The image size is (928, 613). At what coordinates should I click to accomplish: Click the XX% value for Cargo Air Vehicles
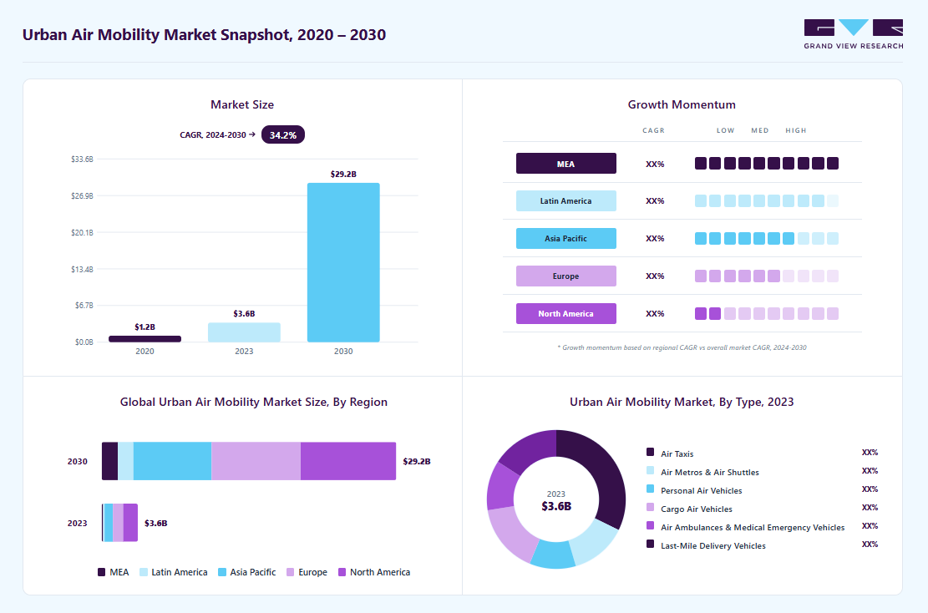coord(870,508)
